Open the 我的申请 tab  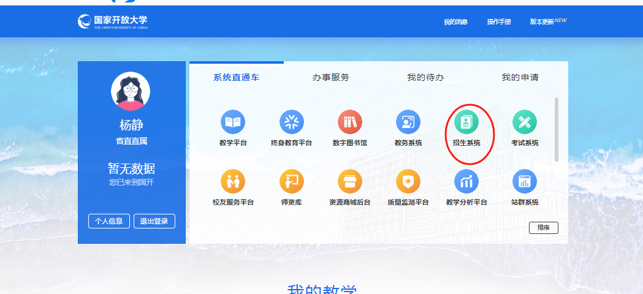[x=520, y=78]
